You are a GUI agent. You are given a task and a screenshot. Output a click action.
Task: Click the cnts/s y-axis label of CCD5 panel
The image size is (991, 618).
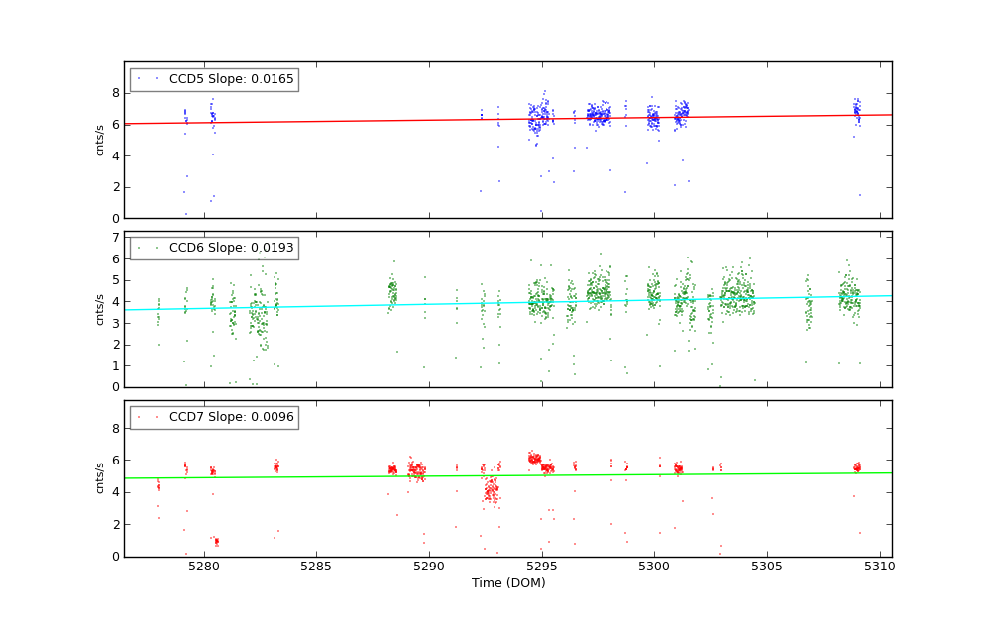tap(100, 140)
